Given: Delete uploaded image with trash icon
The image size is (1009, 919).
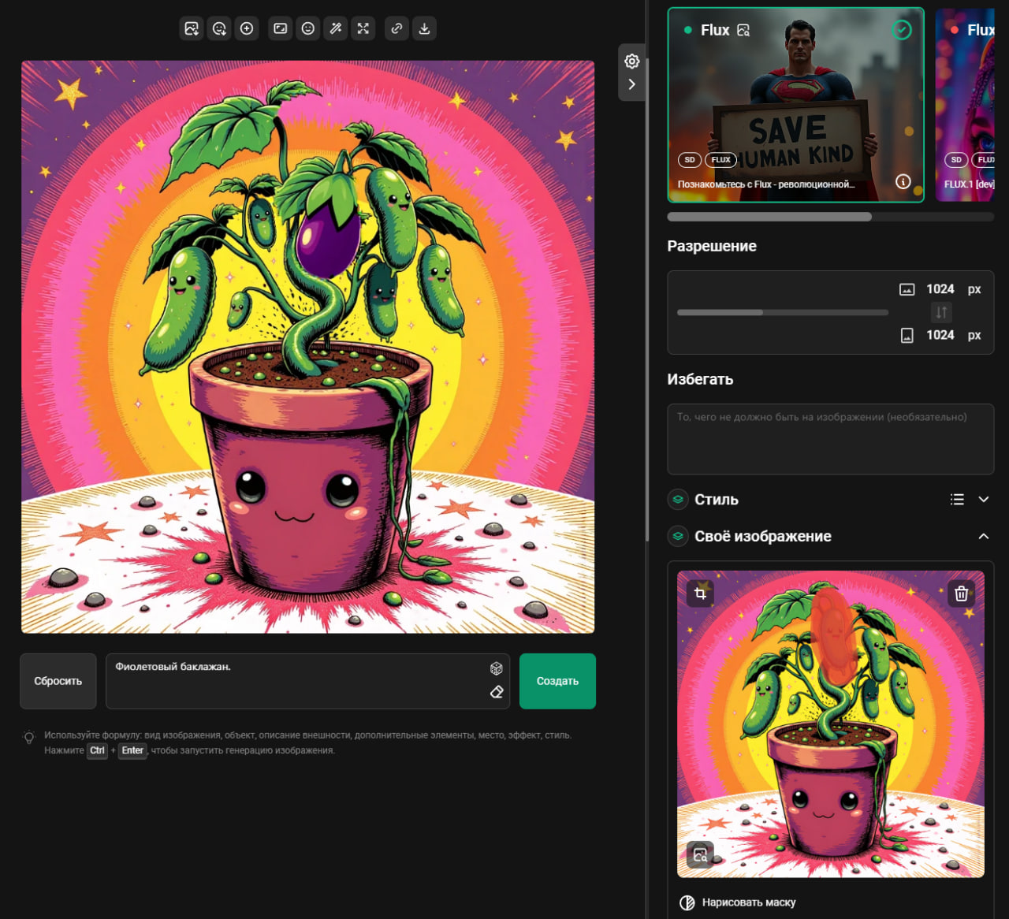Looking at the screenshot, I should point(961,593).
